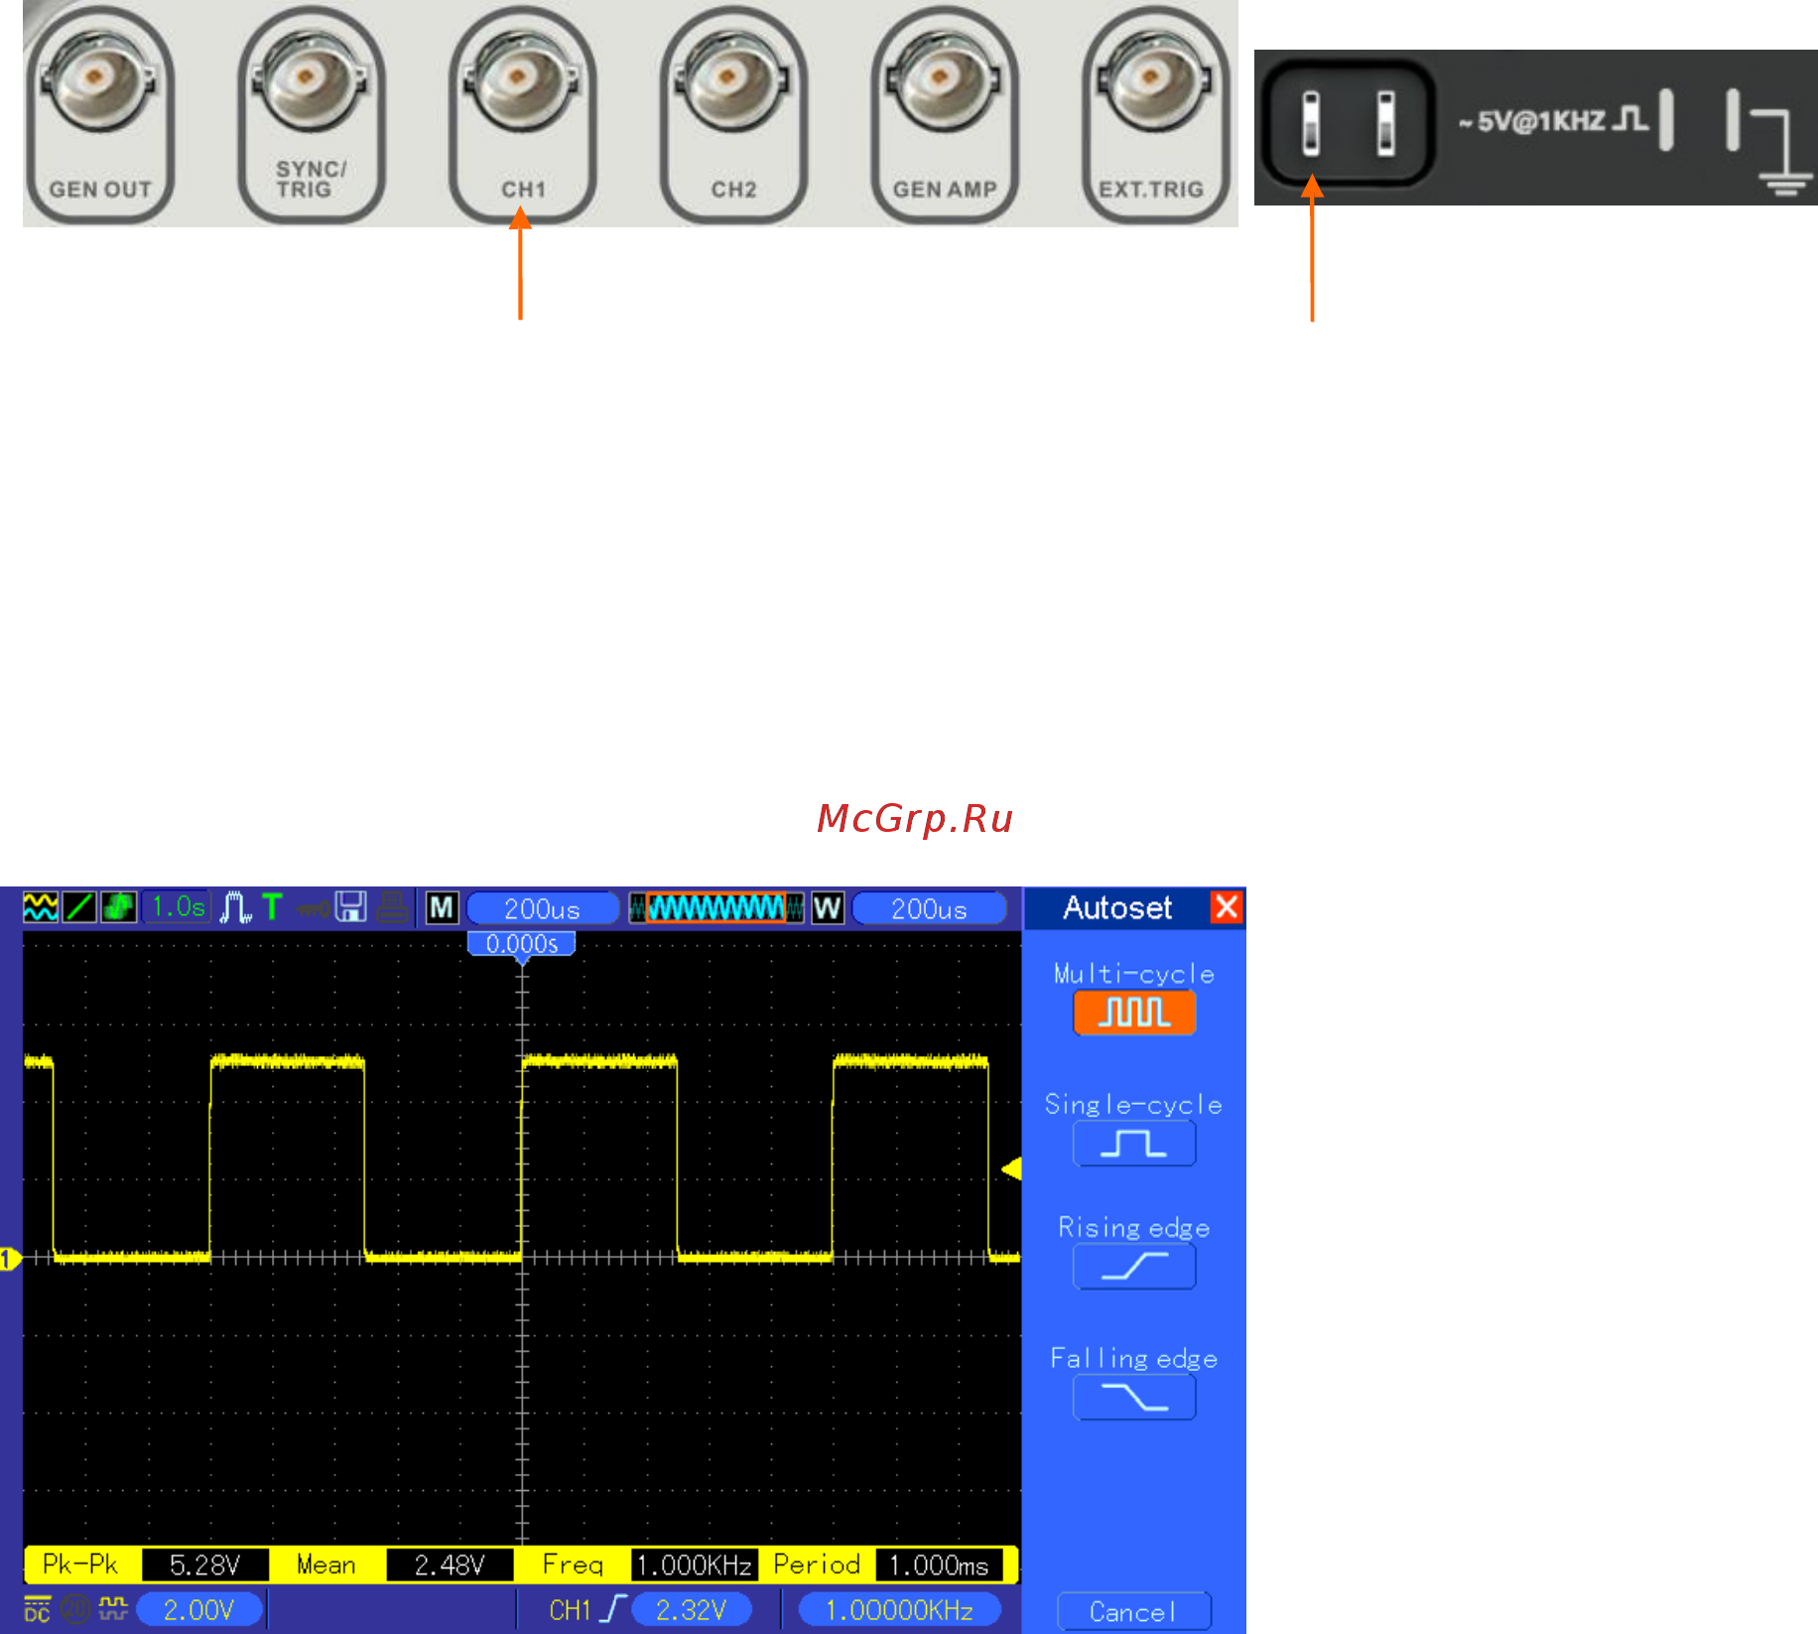Click the Pk-Pk measurement value 5.28V
The image size is (1818, 1634).
[x=205, y=1565]
